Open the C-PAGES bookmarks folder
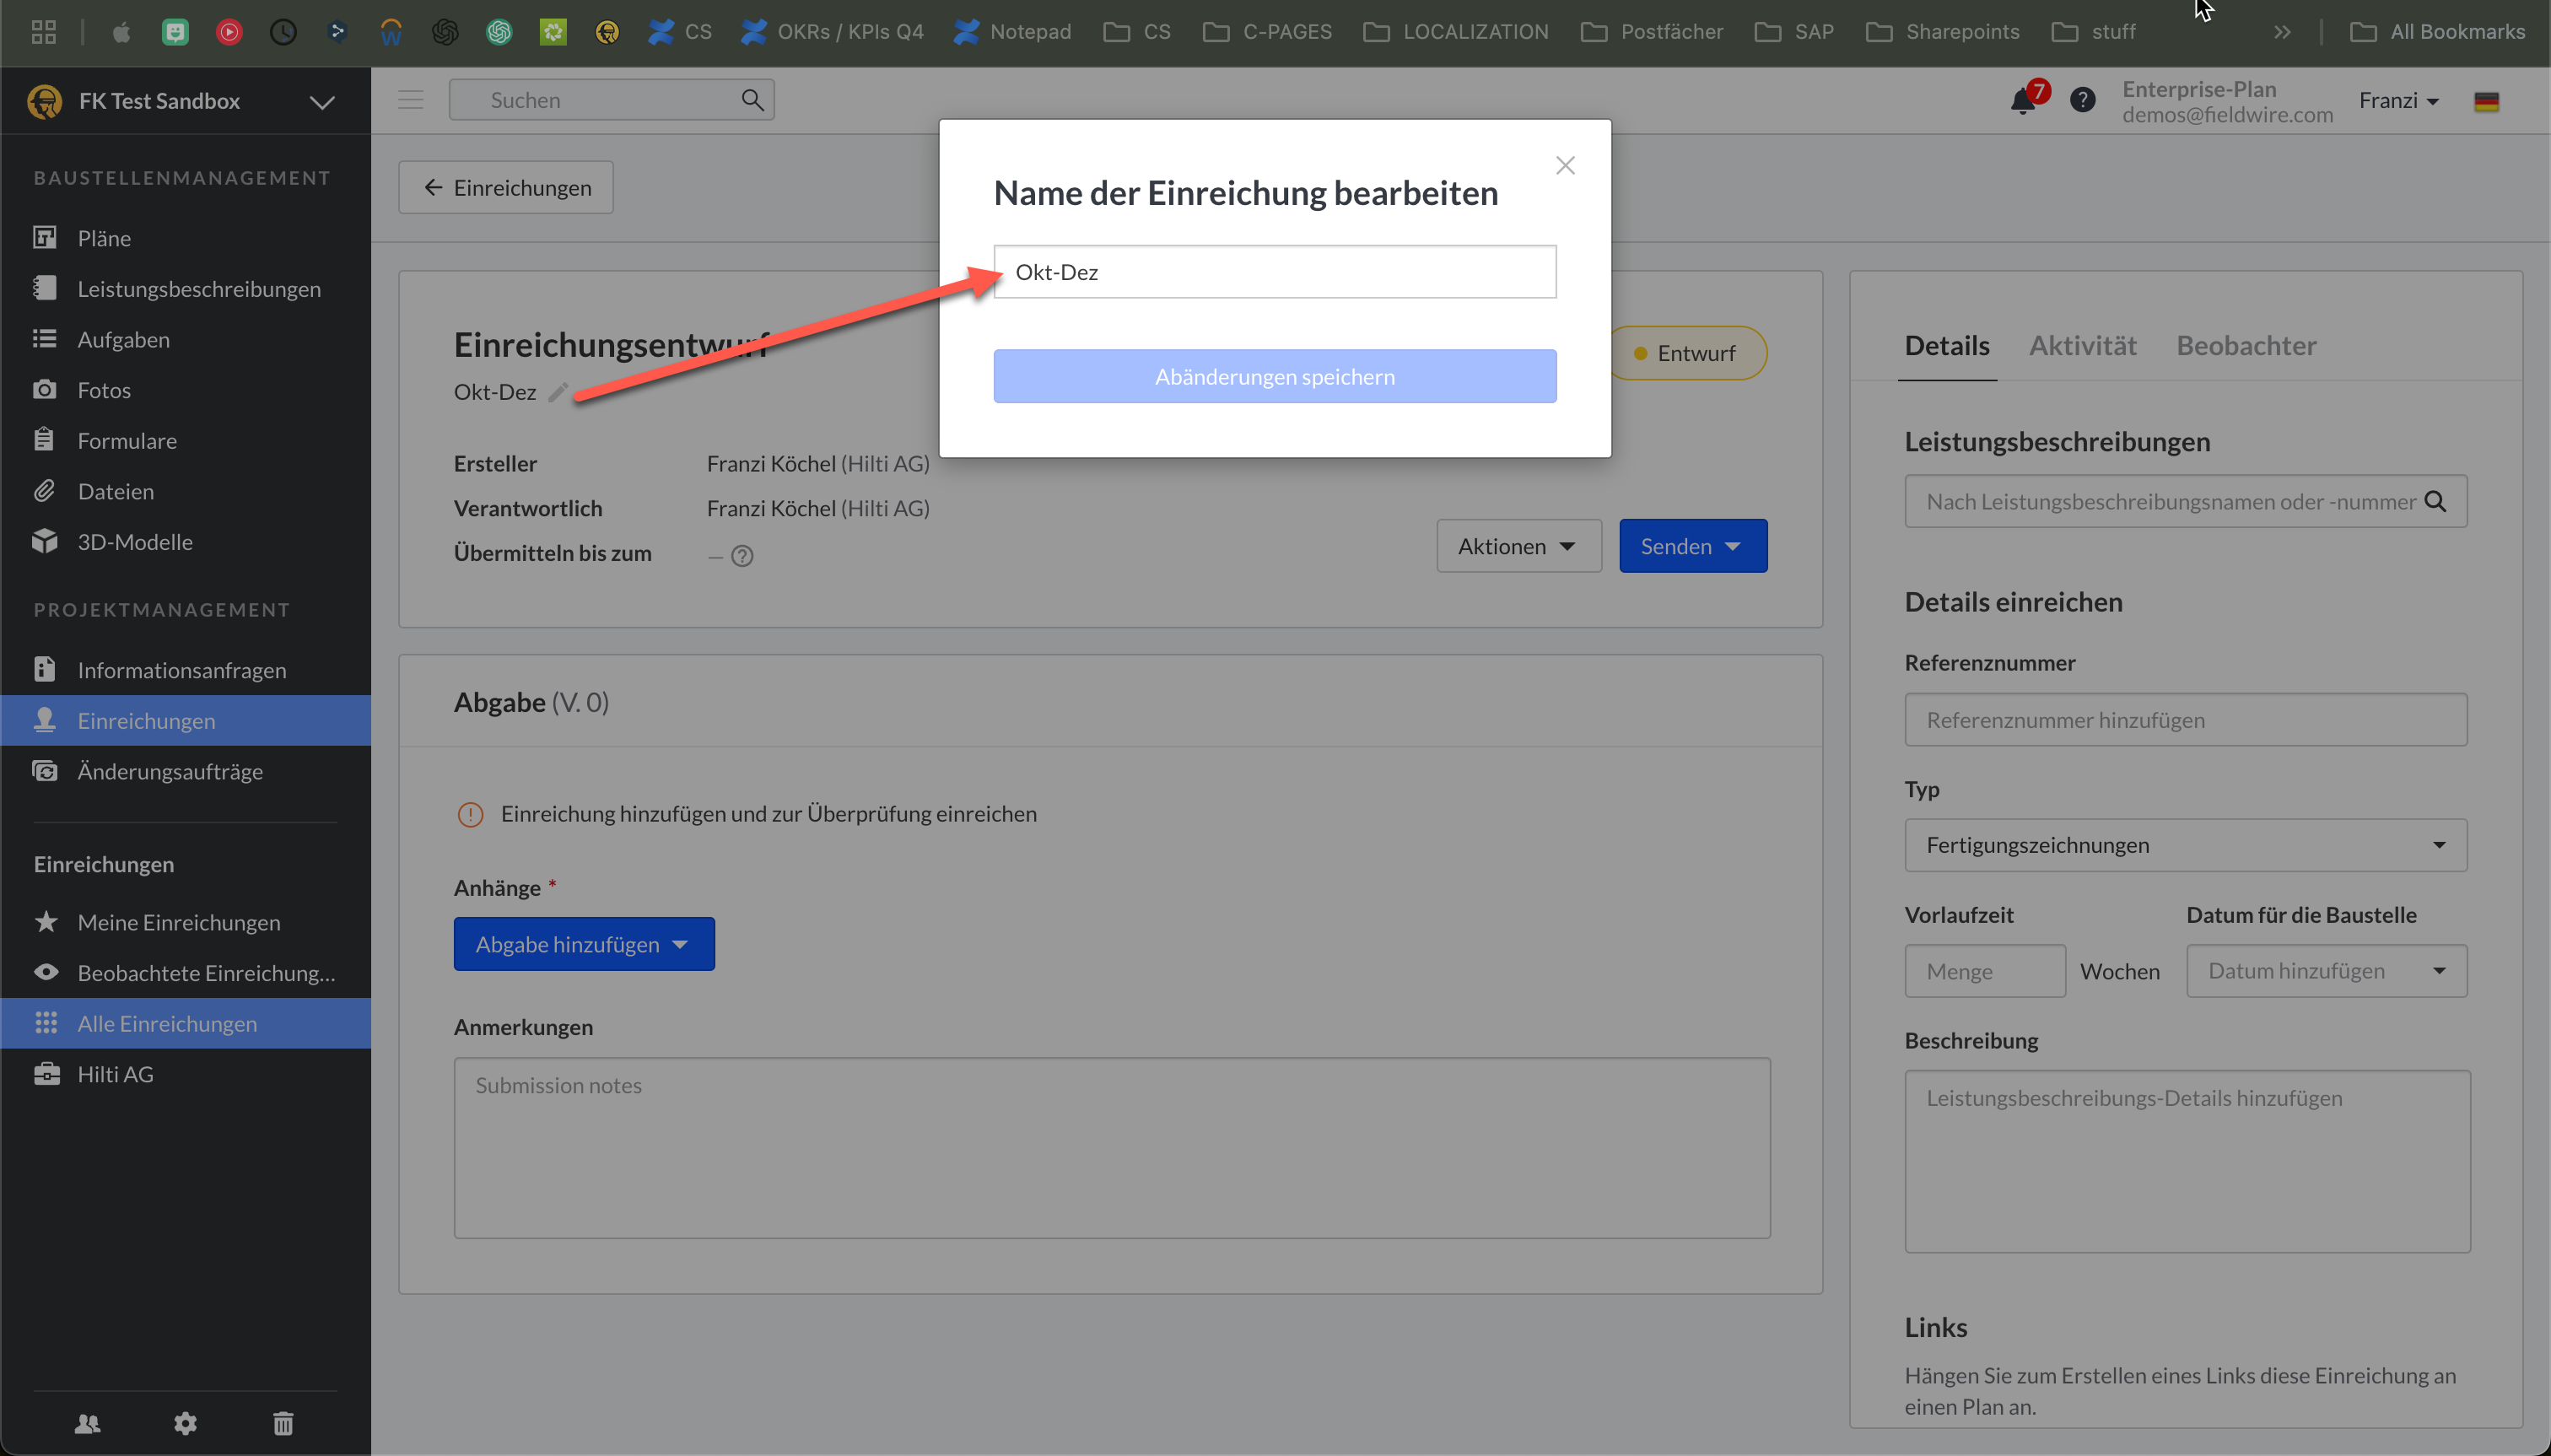2551x1456 pixels. [x=1267, y=32]
